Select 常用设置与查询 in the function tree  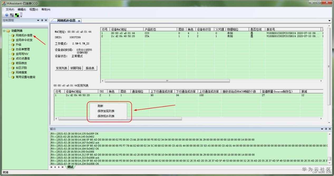(26, 77)
